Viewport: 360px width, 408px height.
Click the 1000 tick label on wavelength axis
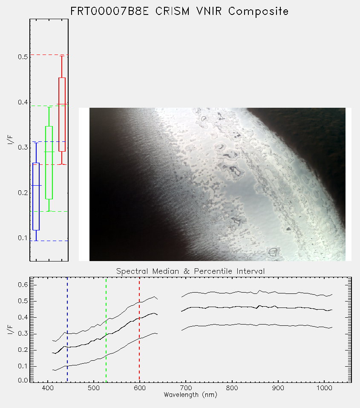324,388
